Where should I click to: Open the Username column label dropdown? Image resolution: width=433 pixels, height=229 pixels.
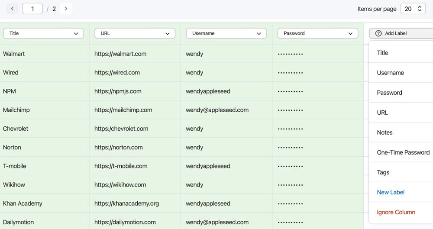(226, 33)
